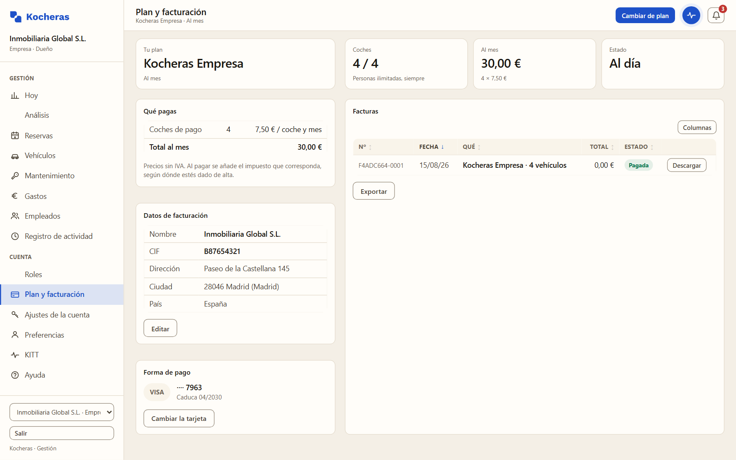
Task: Click the Kocheras logo icon
Action: point(16,17)
